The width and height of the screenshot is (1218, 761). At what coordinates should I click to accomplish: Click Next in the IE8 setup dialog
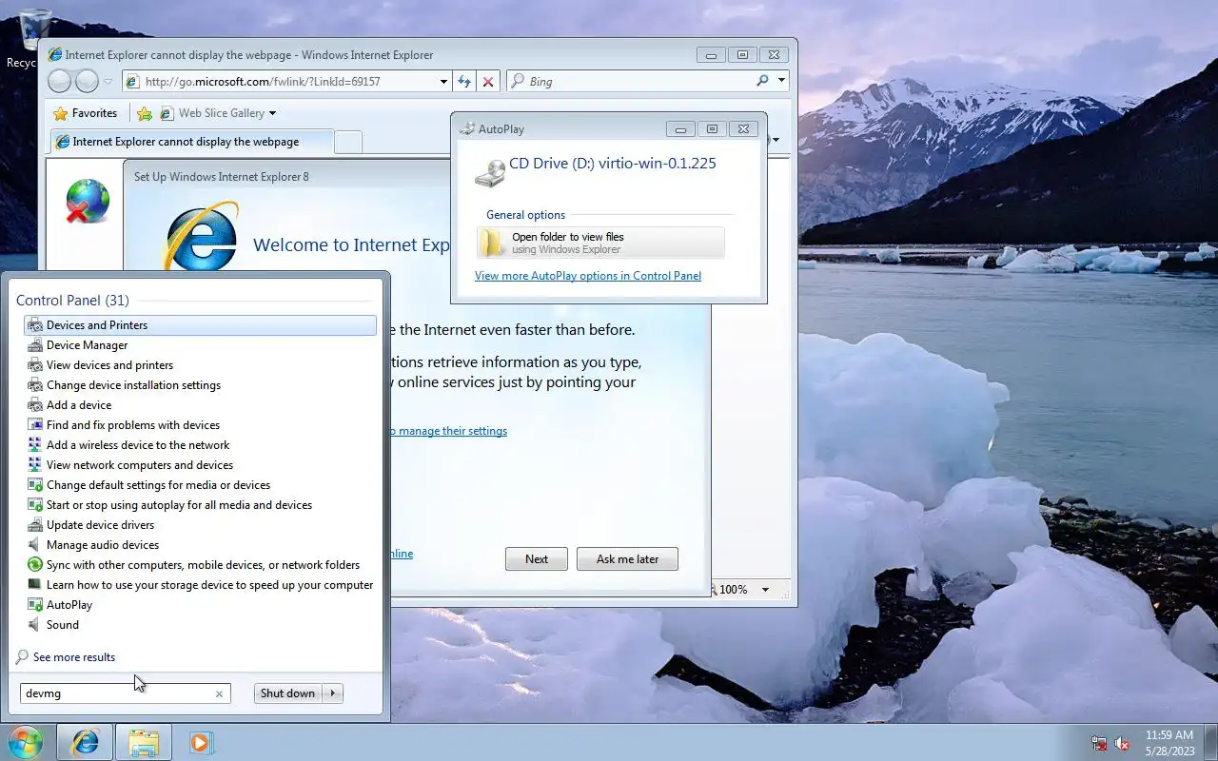click(537, 559)
